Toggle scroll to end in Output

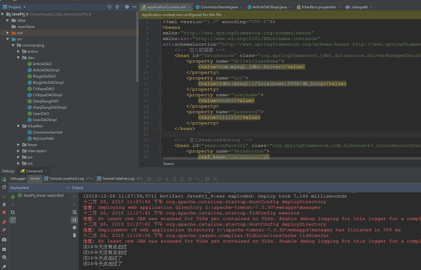click(x=74, y=220)
